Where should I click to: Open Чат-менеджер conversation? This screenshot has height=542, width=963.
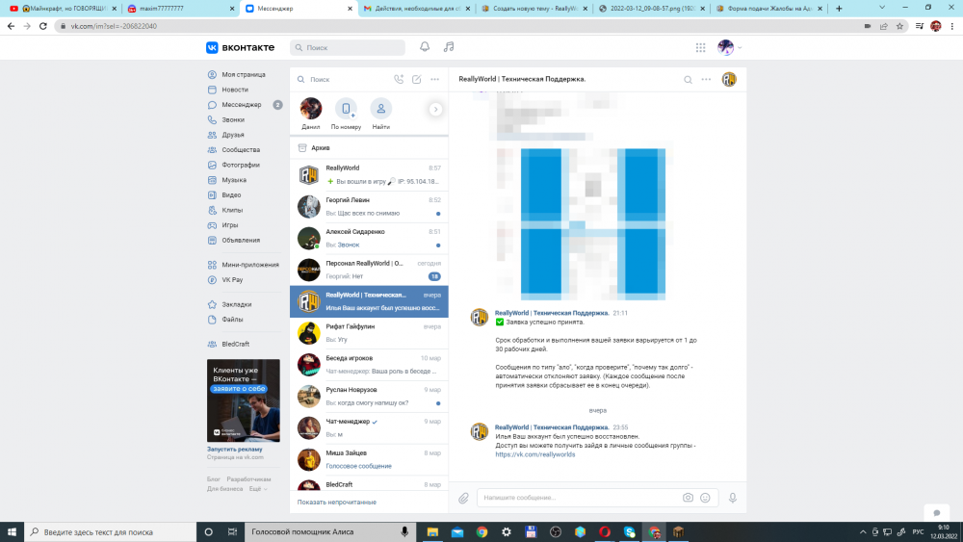point(369,427)
